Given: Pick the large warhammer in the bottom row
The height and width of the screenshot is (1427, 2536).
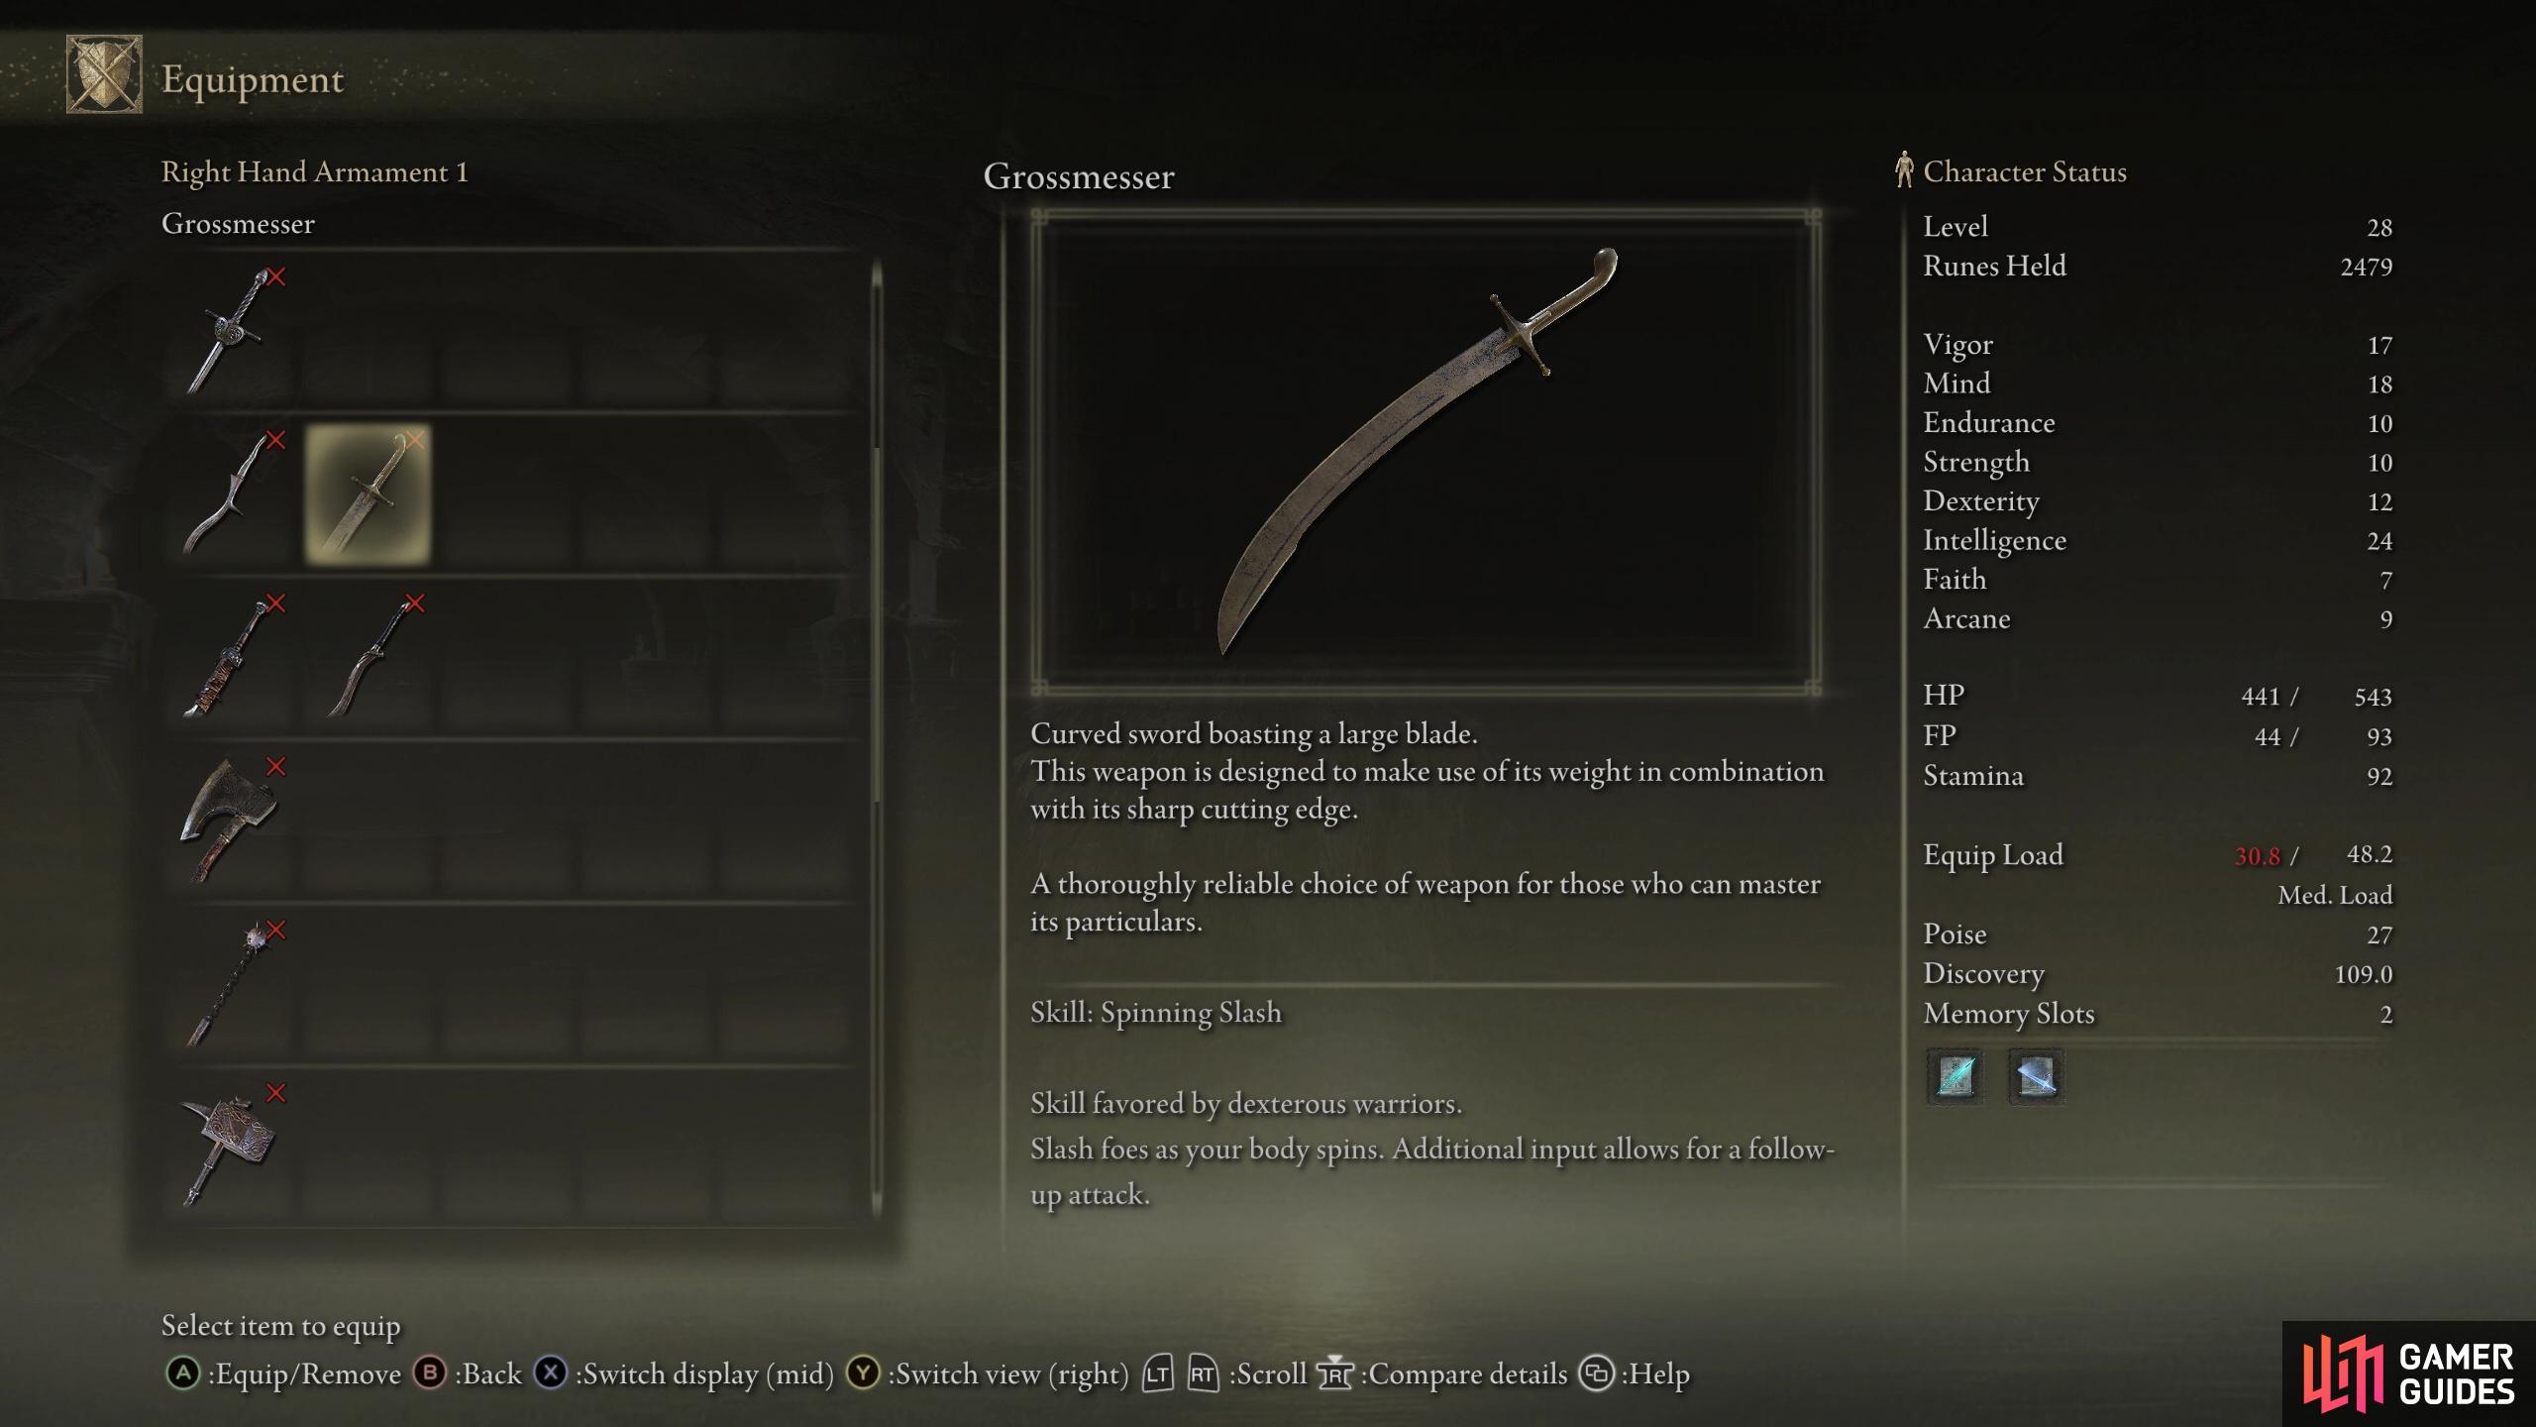Looking at the screenshot, I should click(230, 1149).
